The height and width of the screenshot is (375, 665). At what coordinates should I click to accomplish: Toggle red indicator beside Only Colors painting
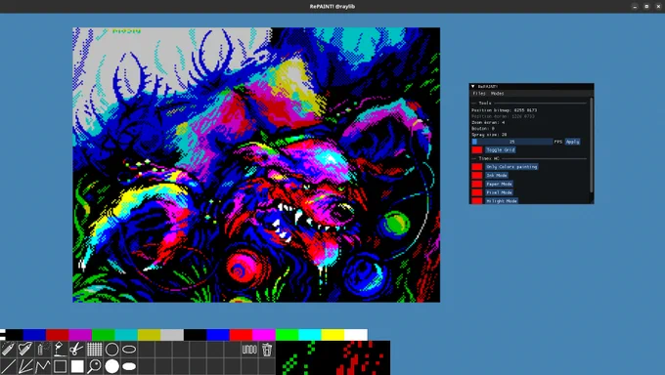477,167
